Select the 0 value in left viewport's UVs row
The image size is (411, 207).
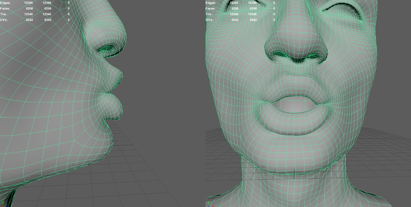click(x=69, y=20)
